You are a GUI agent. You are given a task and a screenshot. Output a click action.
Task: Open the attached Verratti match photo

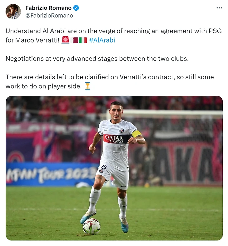(114, 168)
